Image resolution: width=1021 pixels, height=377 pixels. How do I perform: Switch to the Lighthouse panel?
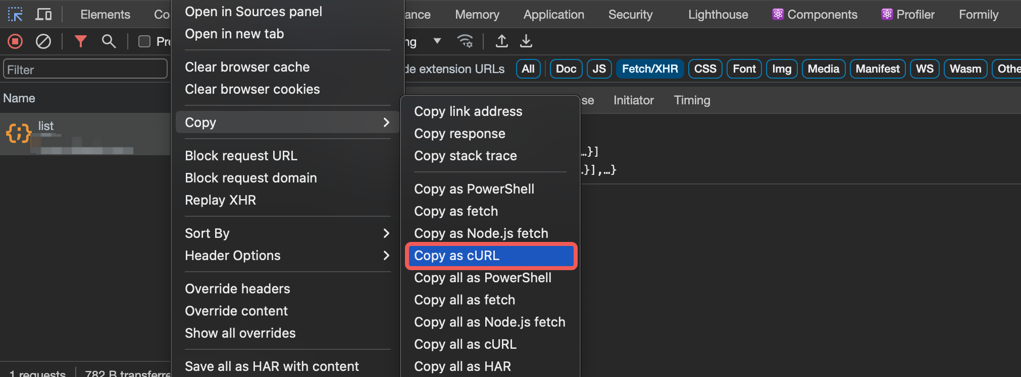718,15
